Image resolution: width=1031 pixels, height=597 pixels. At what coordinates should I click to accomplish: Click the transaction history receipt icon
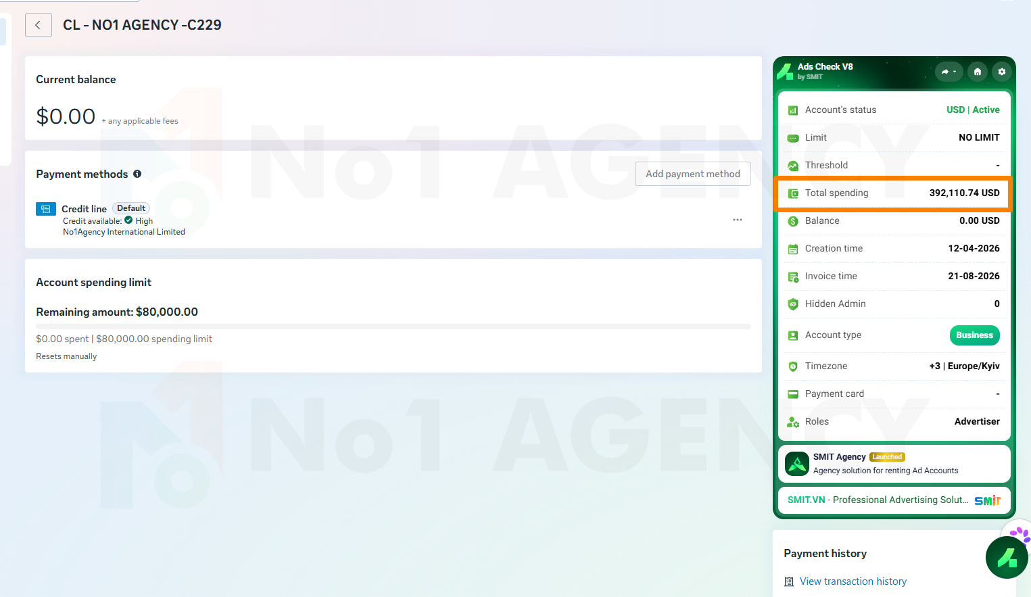pos(789,581)
